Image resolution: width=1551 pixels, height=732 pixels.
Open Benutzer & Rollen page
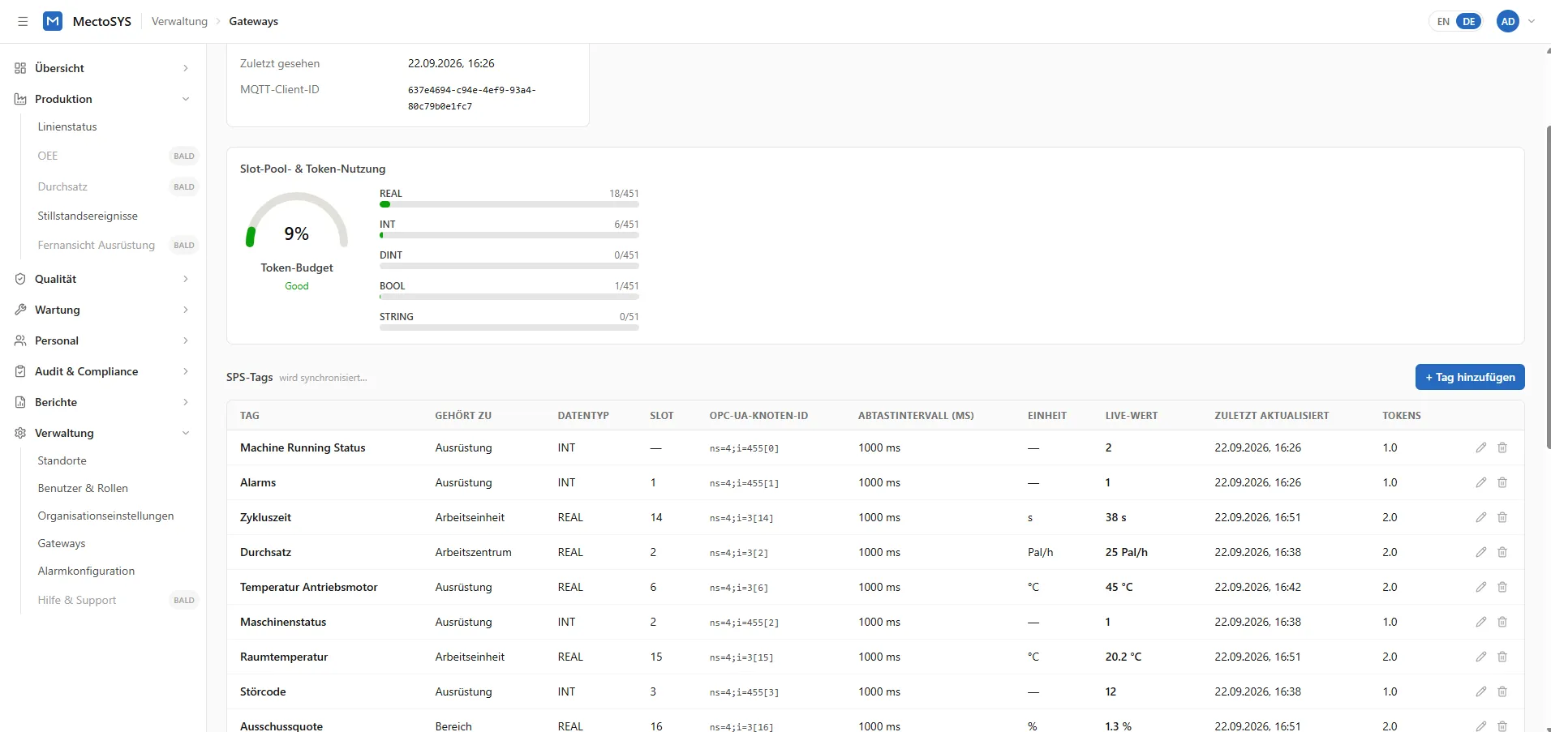pyautogui.click(x=83, y=488)
